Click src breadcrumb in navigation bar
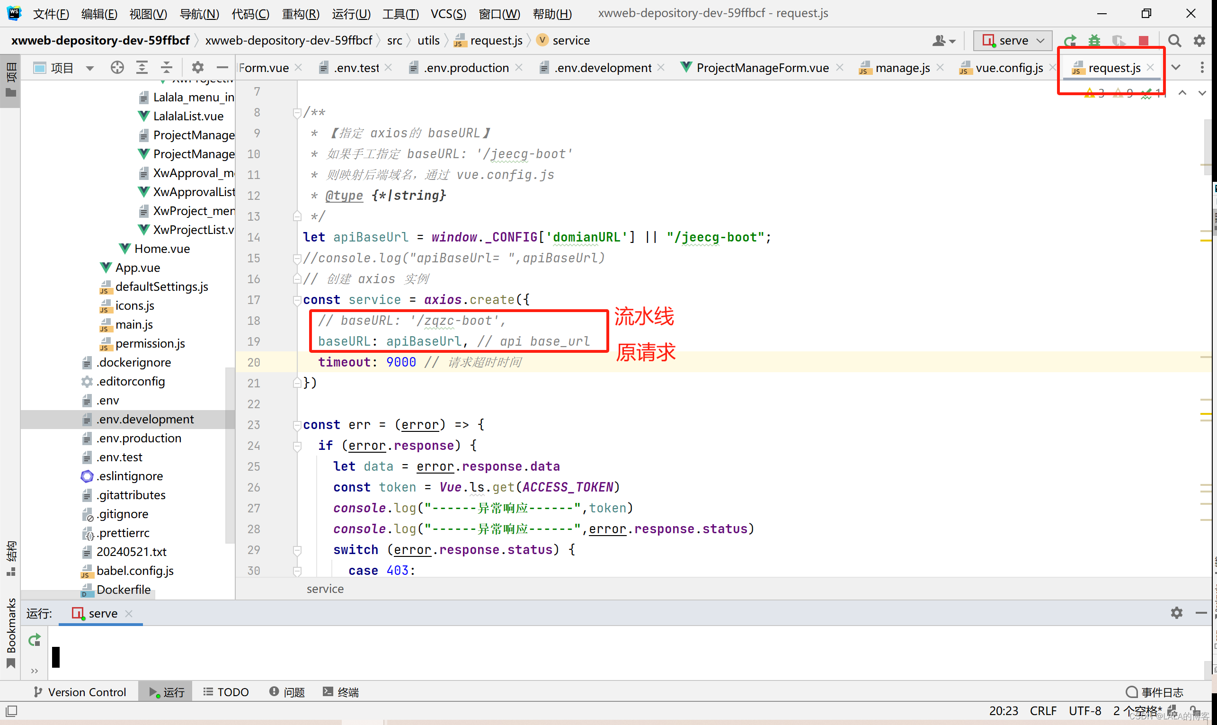This screenshot has width=1217, height=725. click(395, 41)
